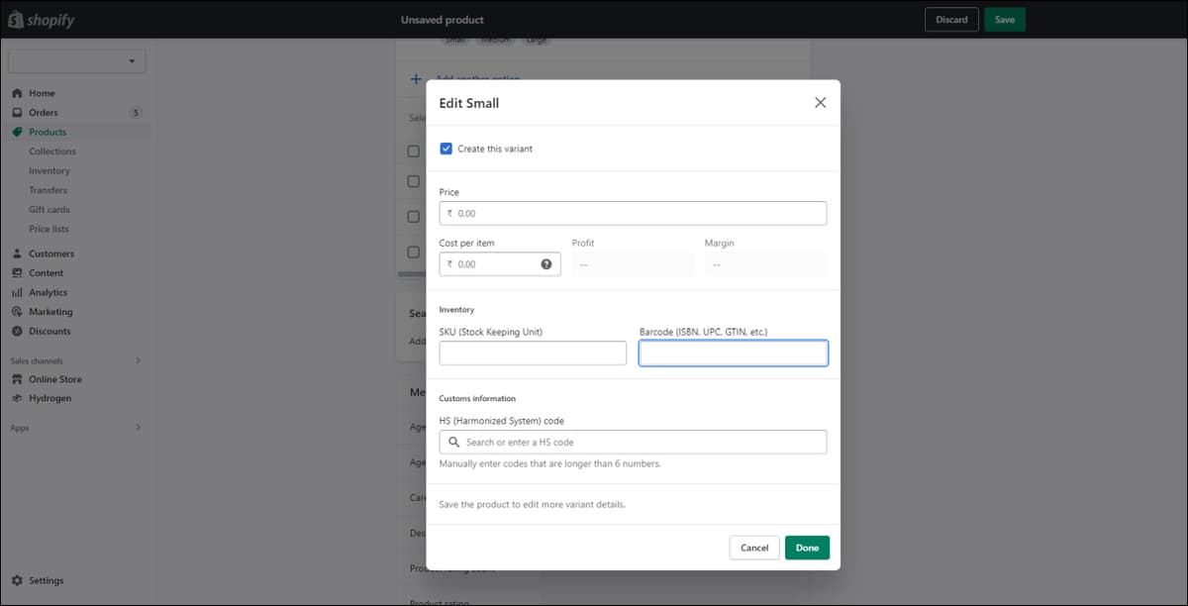The image size is (1188, 606).
Task: Click the Unsaved product title
Action: click(x=443, y=20)
